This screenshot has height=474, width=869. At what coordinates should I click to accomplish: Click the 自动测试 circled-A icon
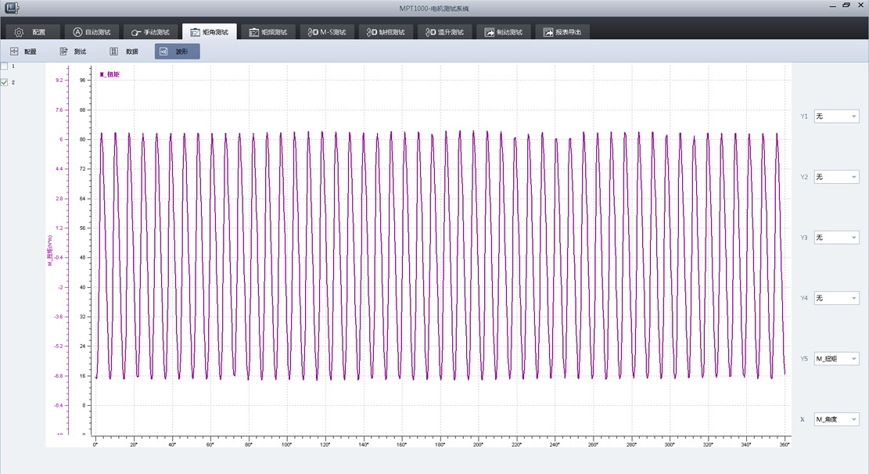click(x=77, y=32)
